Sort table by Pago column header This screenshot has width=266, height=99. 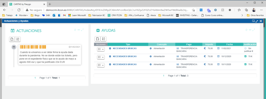point(189,44)
